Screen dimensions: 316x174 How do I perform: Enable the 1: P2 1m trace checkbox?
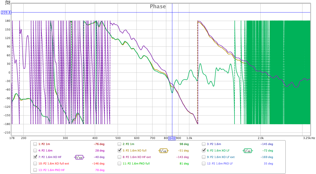click(x=35, y=144)
